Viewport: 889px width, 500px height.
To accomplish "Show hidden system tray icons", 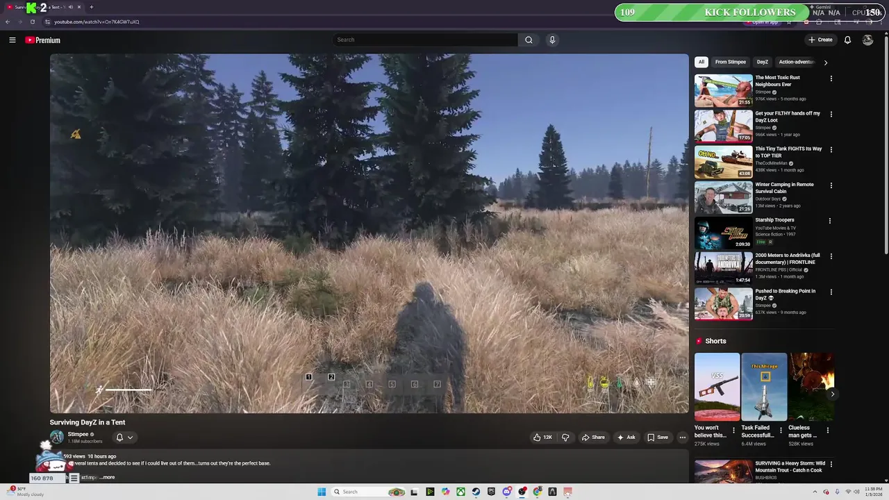I will coord(815,492).
